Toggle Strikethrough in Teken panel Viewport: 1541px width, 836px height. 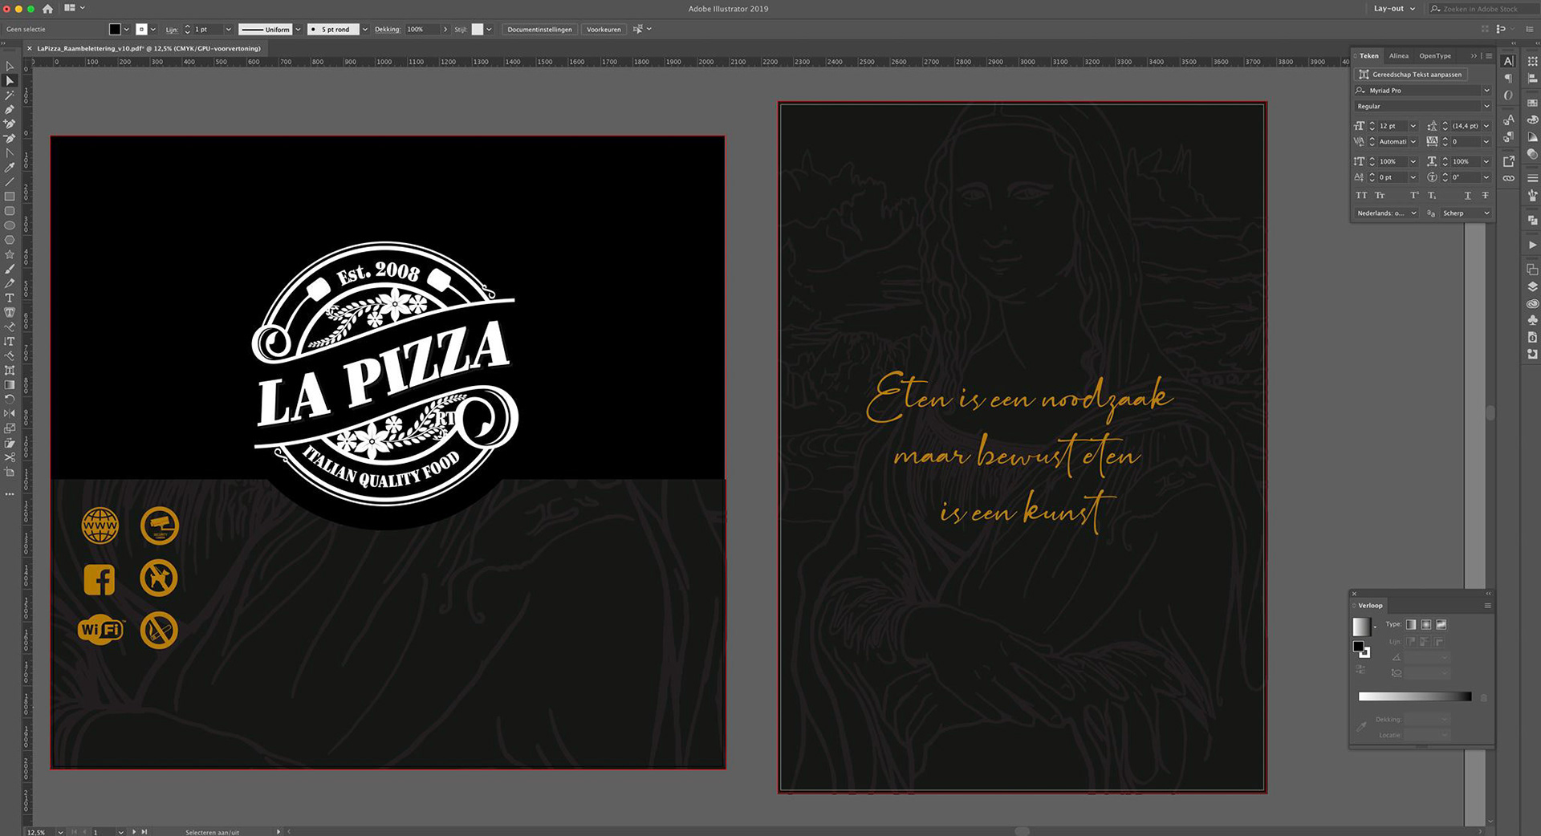(1485, 195)
